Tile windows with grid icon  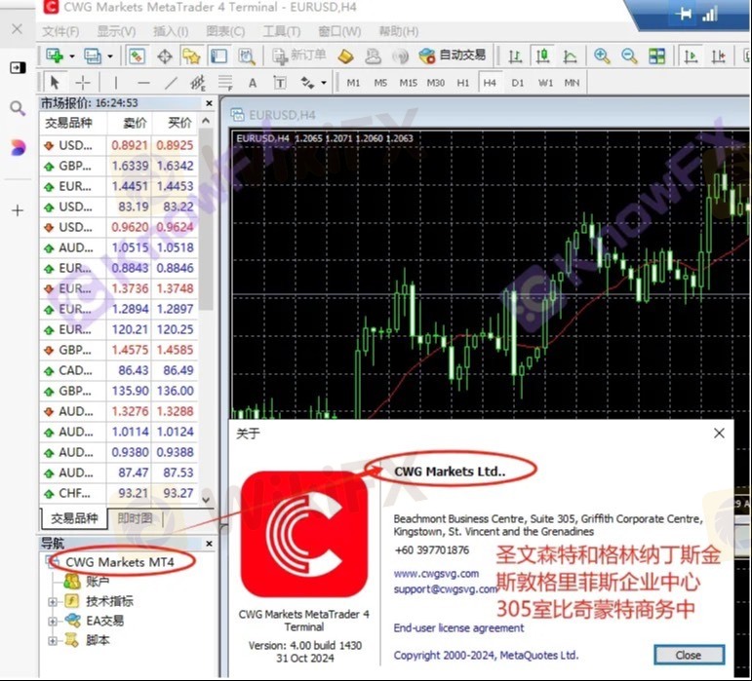pyautogui.click(x=656, y=57)
